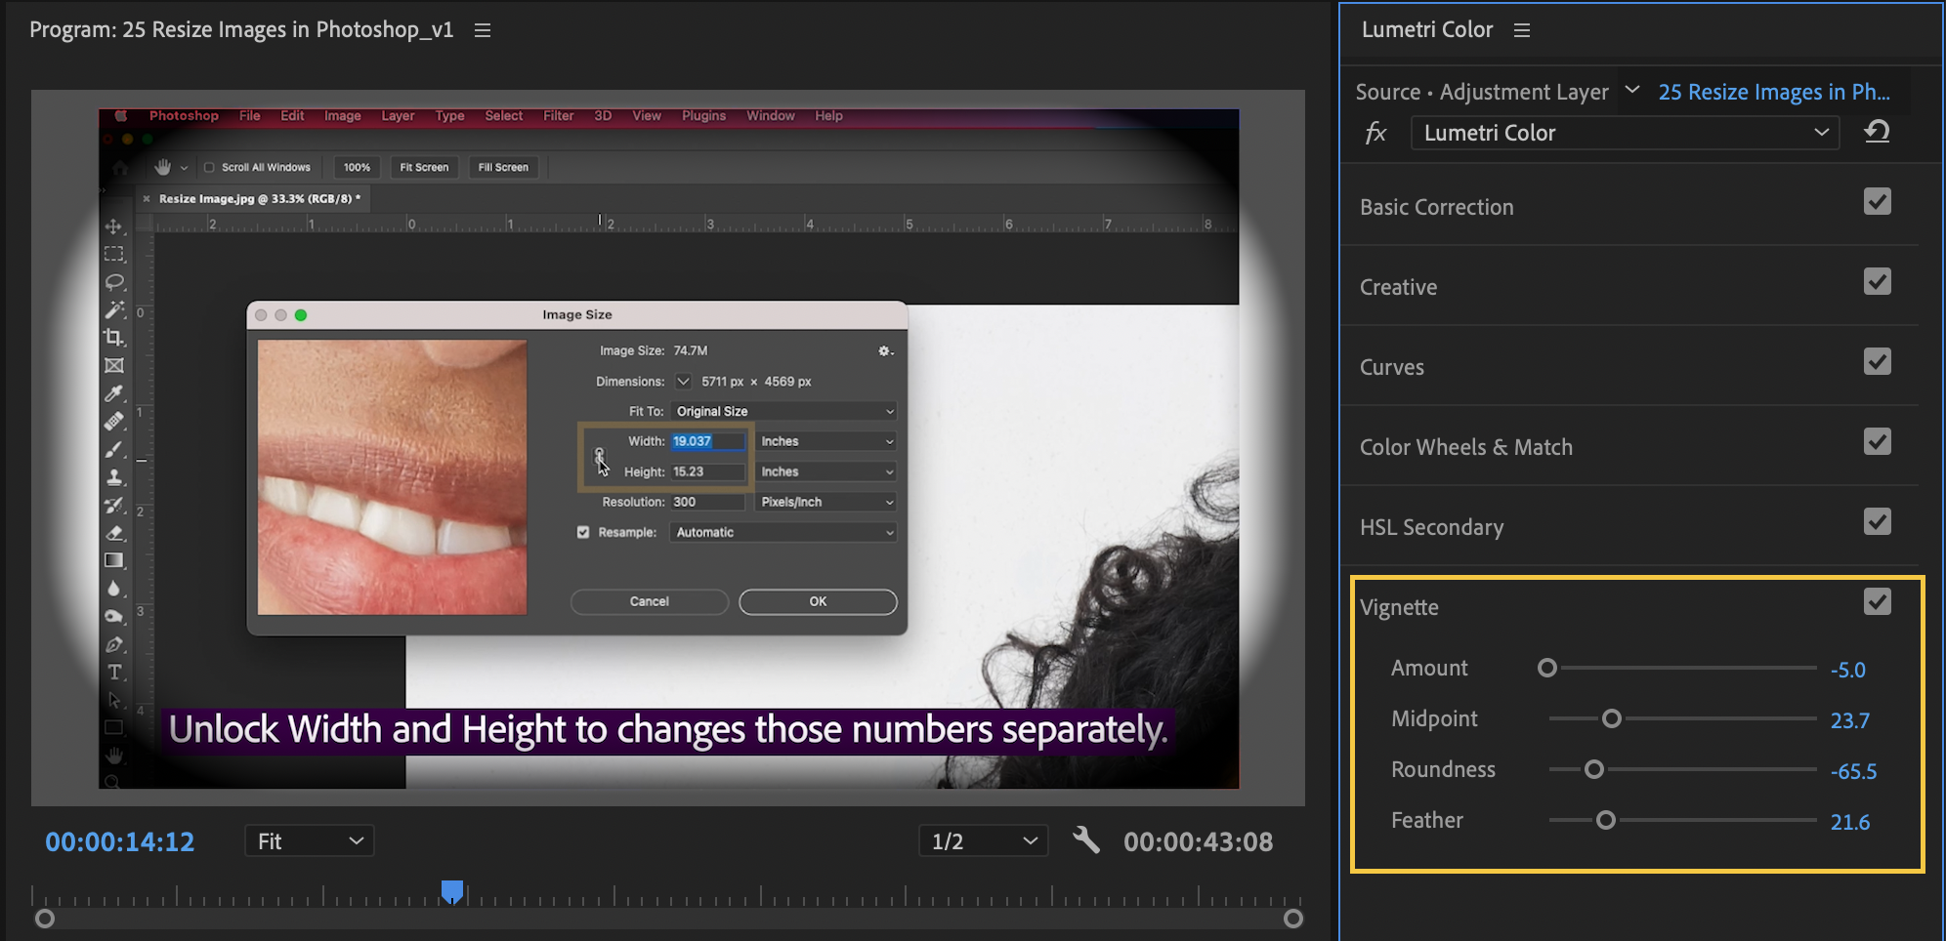
Task: Open the Color Wheels & Match section
Action: 1465,447
